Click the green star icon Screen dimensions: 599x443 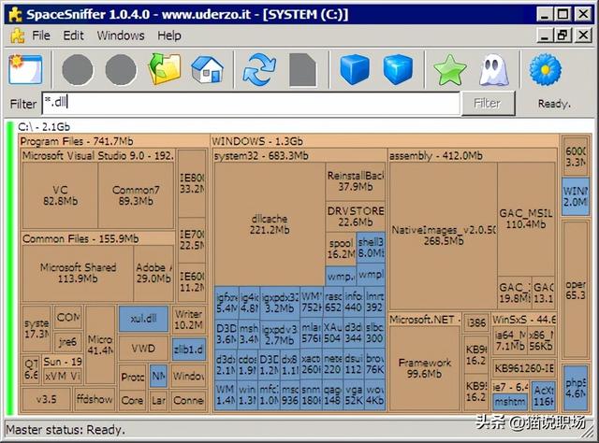450,70
